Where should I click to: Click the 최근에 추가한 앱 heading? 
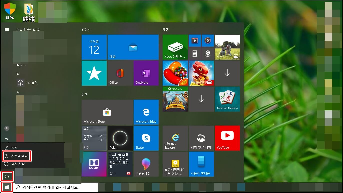click(28, 29)
